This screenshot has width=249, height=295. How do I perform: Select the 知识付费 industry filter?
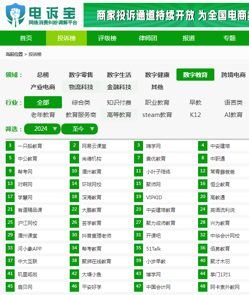(119, 102)
